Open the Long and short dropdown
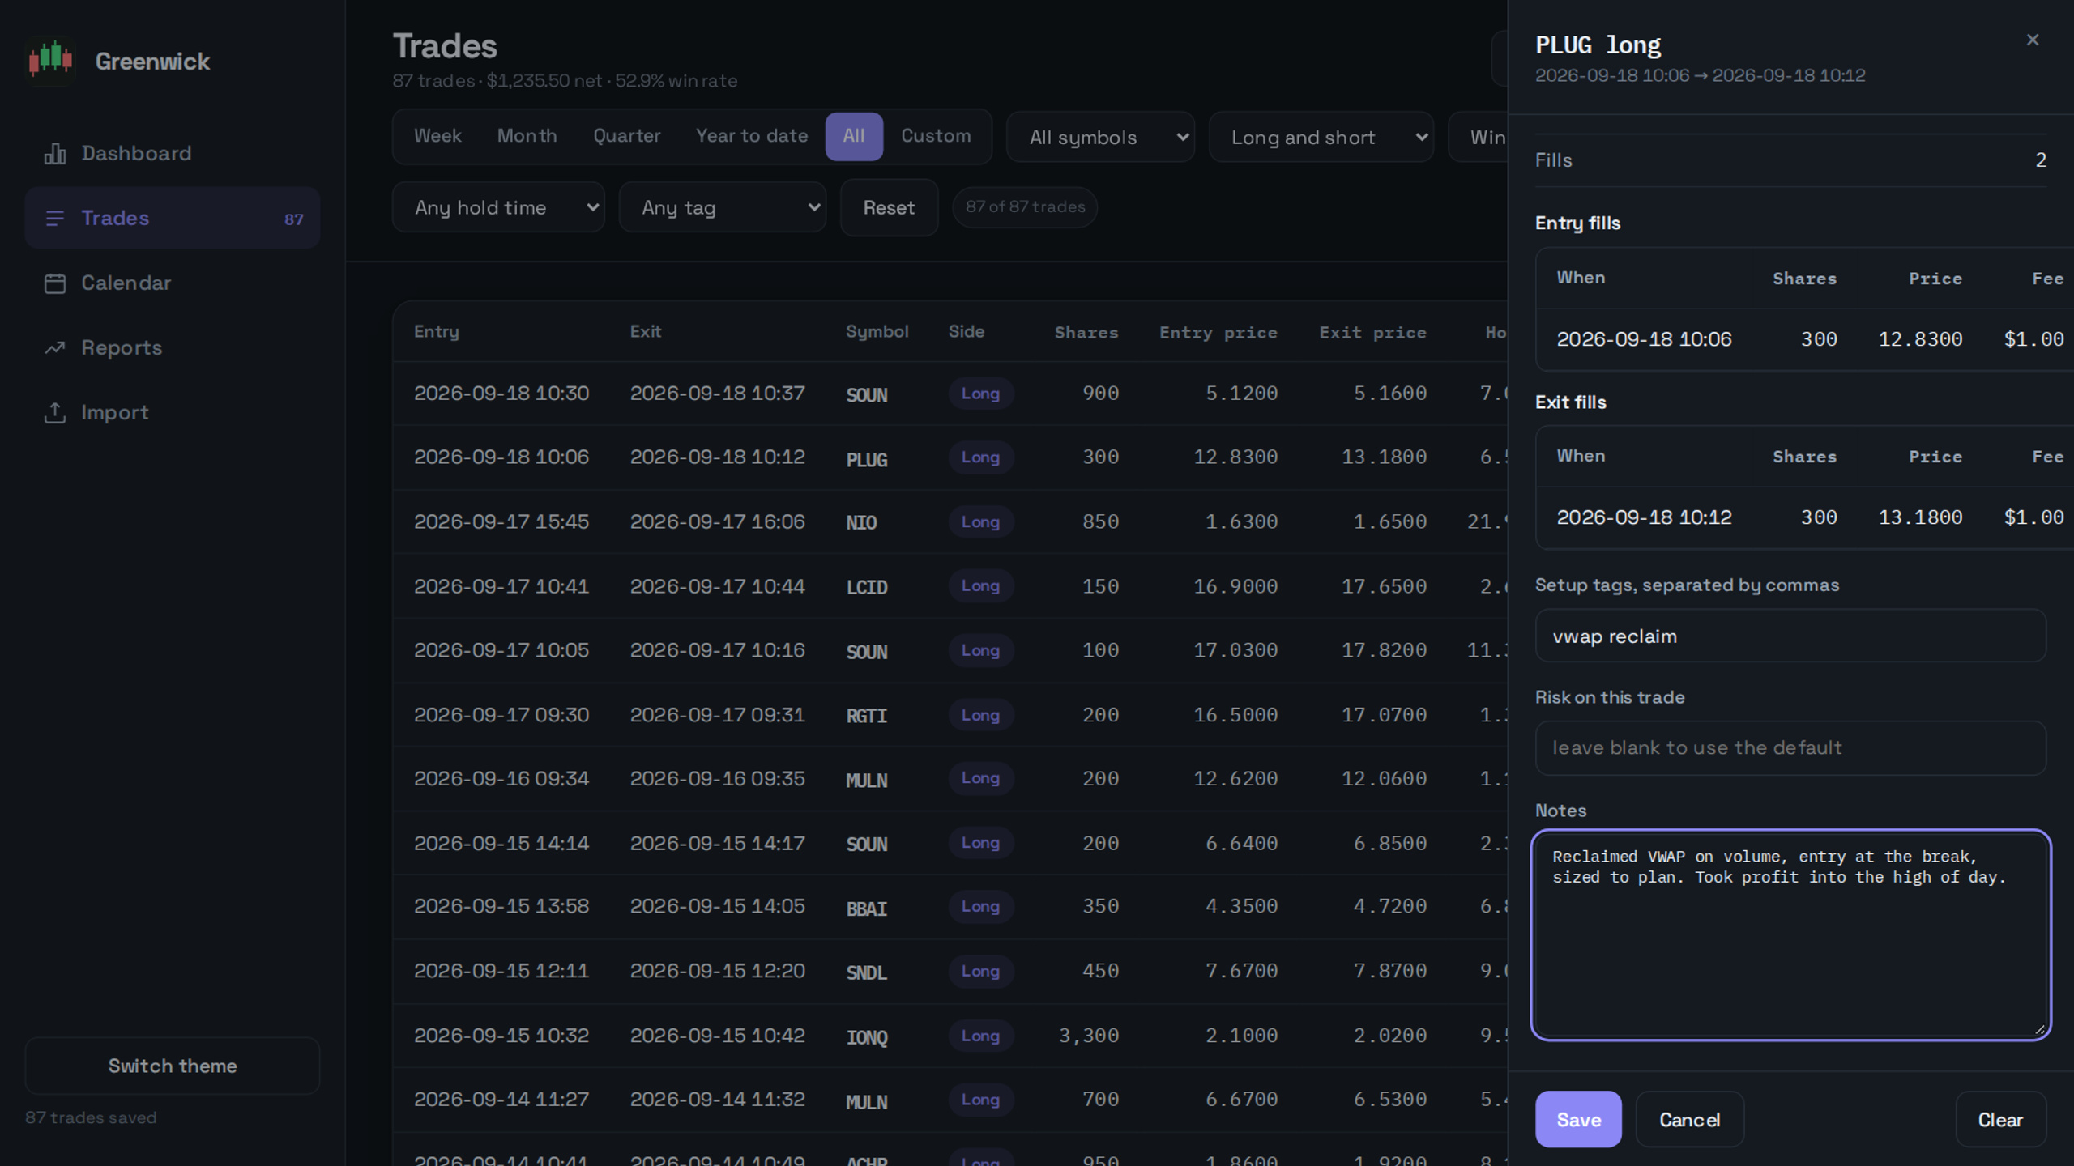The height and width of the screenshot is (1166, 2074). point(1321,137)
